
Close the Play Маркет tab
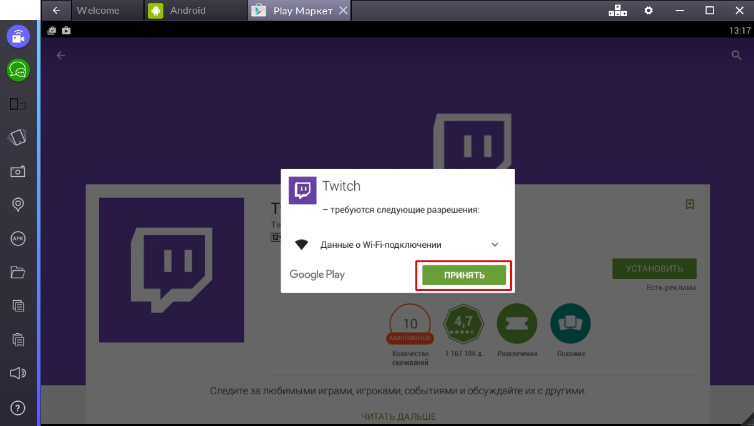(342, 11)
